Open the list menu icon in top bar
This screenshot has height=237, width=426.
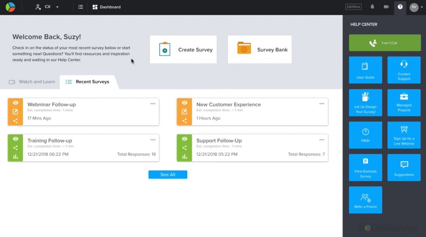[80, 7]
